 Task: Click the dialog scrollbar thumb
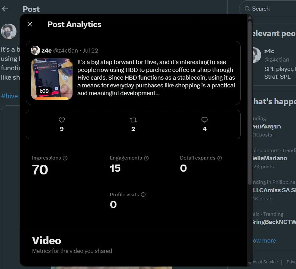point(250,103)
